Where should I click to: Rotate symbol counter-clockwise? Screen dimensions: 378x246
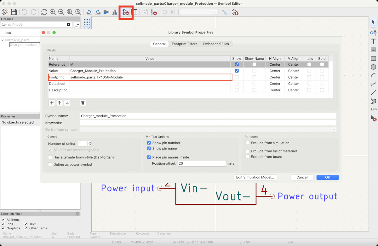click(89, 12)
